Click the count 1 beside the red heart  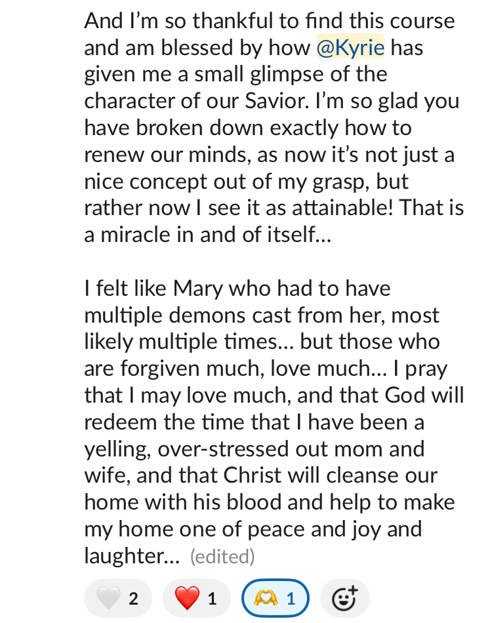click(212, 598)
